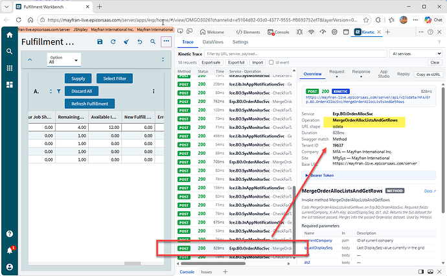This screenshot has height=276, width=447.
Task: Add a new DevTools tool tab with plus
Action: 387,32
